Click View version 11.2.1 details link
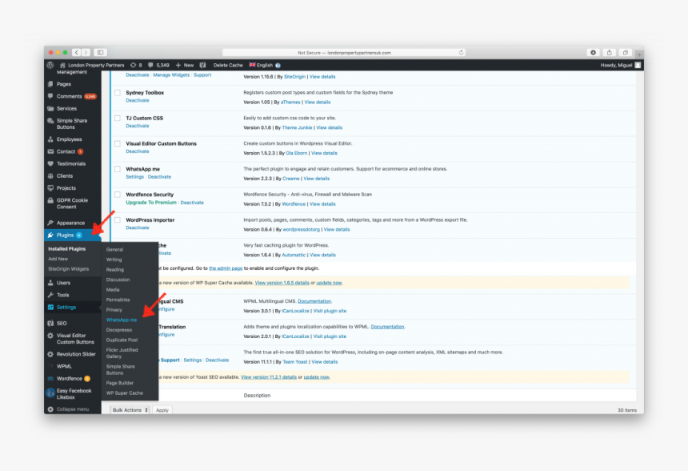The image size is (688, 471). (269, 377)
